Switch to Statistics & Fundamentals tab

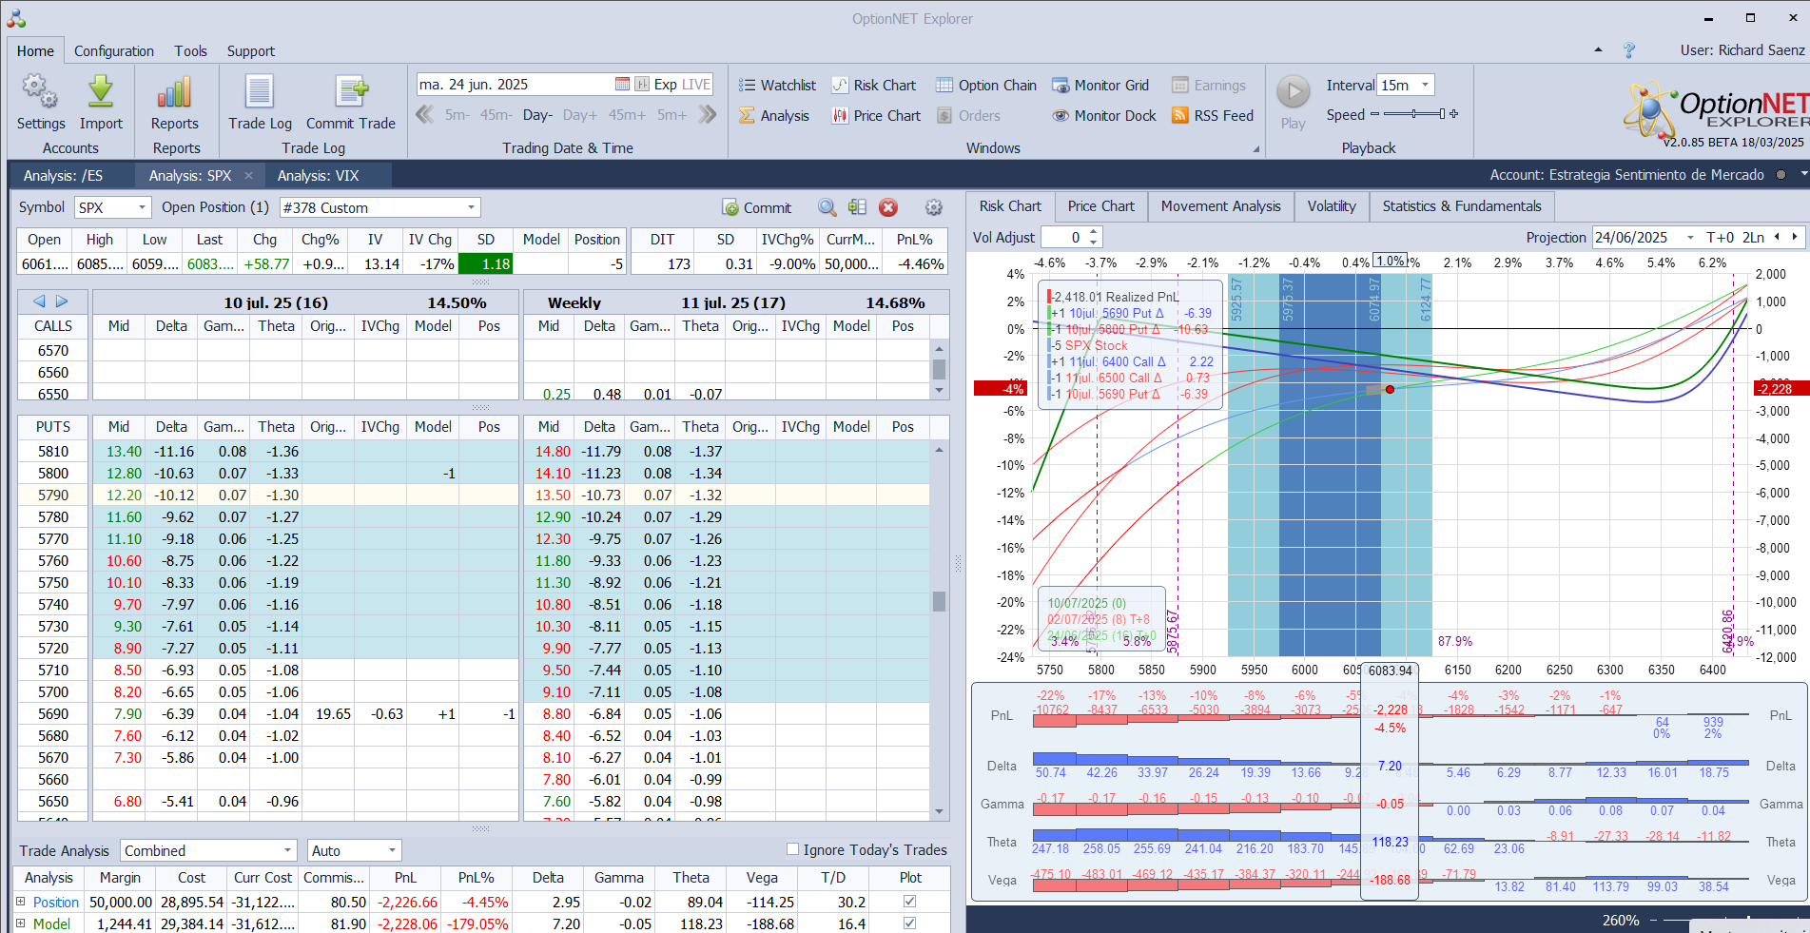1461,206
